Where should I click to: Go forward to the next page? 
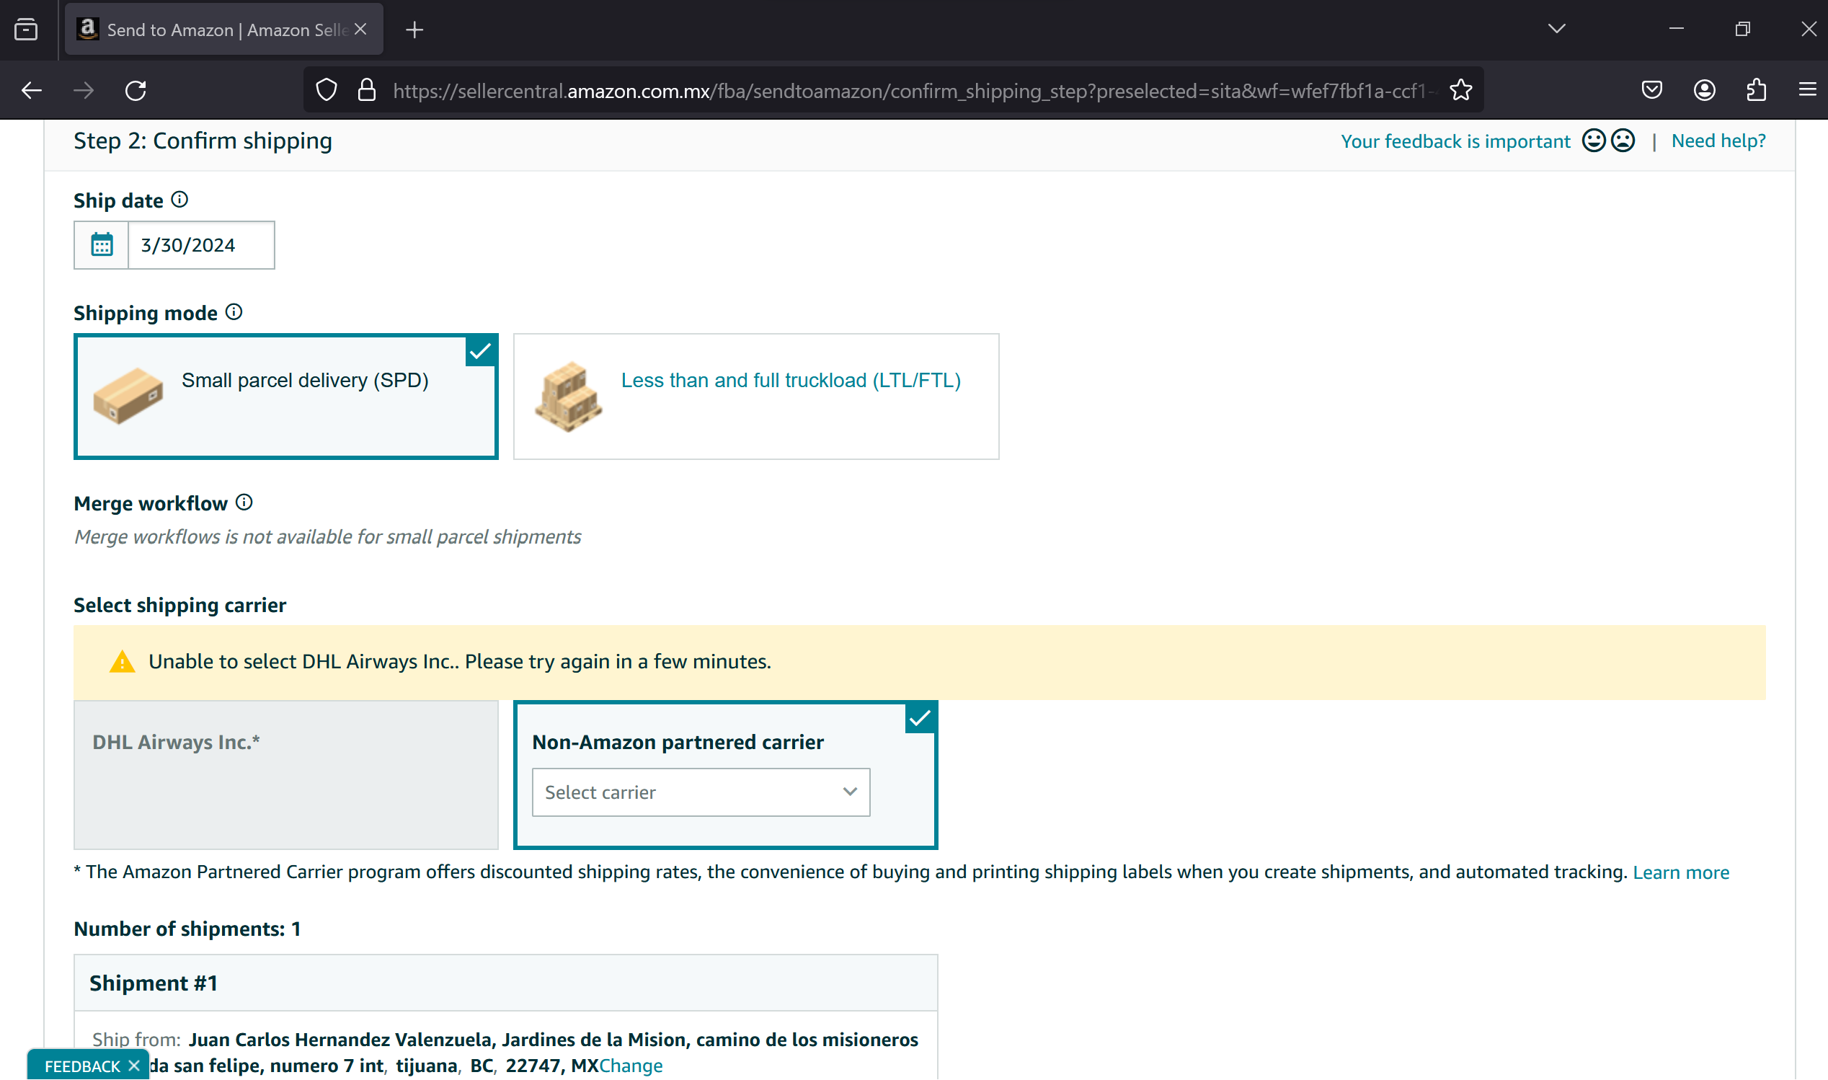[84, 90]
